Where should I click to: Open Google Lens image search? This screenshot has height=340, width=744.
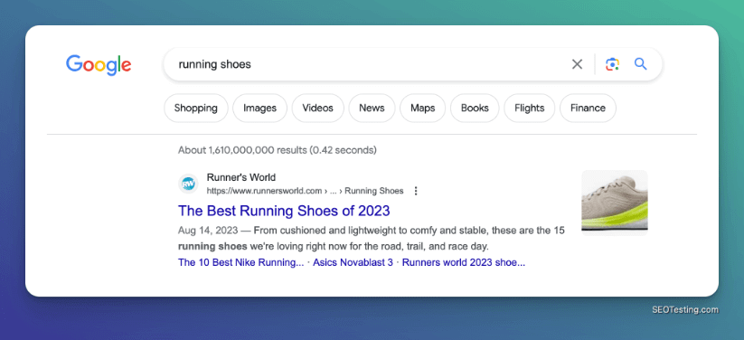pos(612,64)
